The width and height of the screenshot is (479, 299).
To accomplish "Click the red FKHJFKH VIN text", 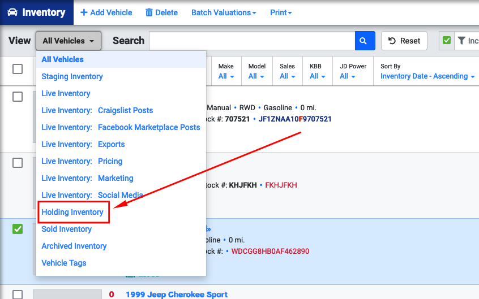I will click(x=281, y=185).
